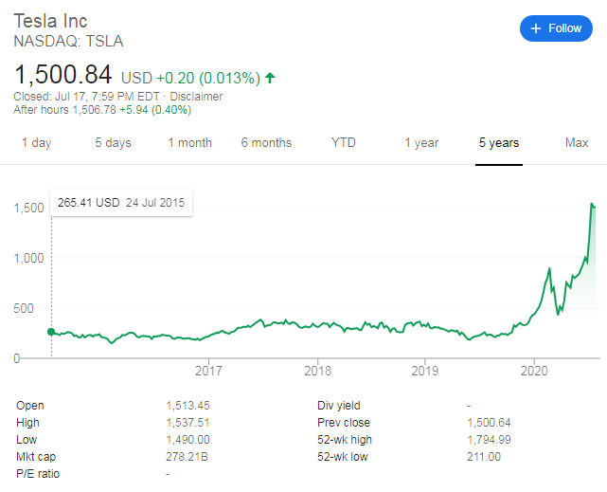Switch to the 1 day range tab
607x492 pixels.
36,142
